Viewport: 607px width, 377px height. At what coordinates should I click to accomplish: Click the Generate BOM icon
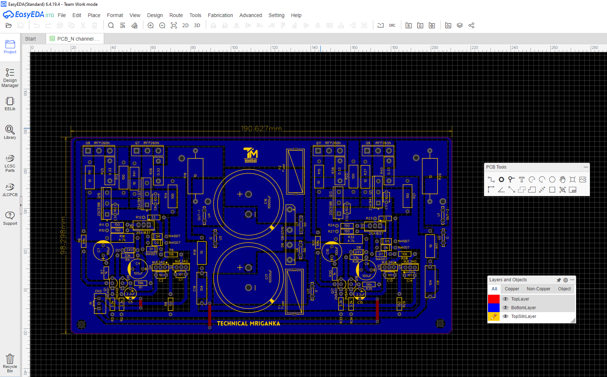pos(409,25)
